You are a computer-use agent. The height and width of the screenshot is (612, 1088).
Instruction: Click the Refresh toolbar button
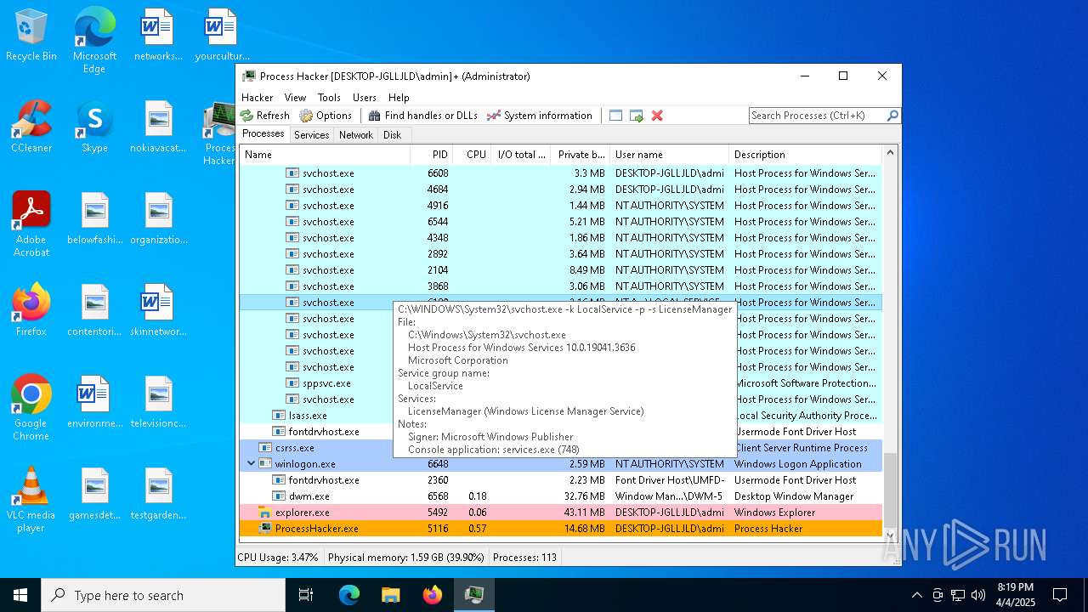[x=265, y=116]
